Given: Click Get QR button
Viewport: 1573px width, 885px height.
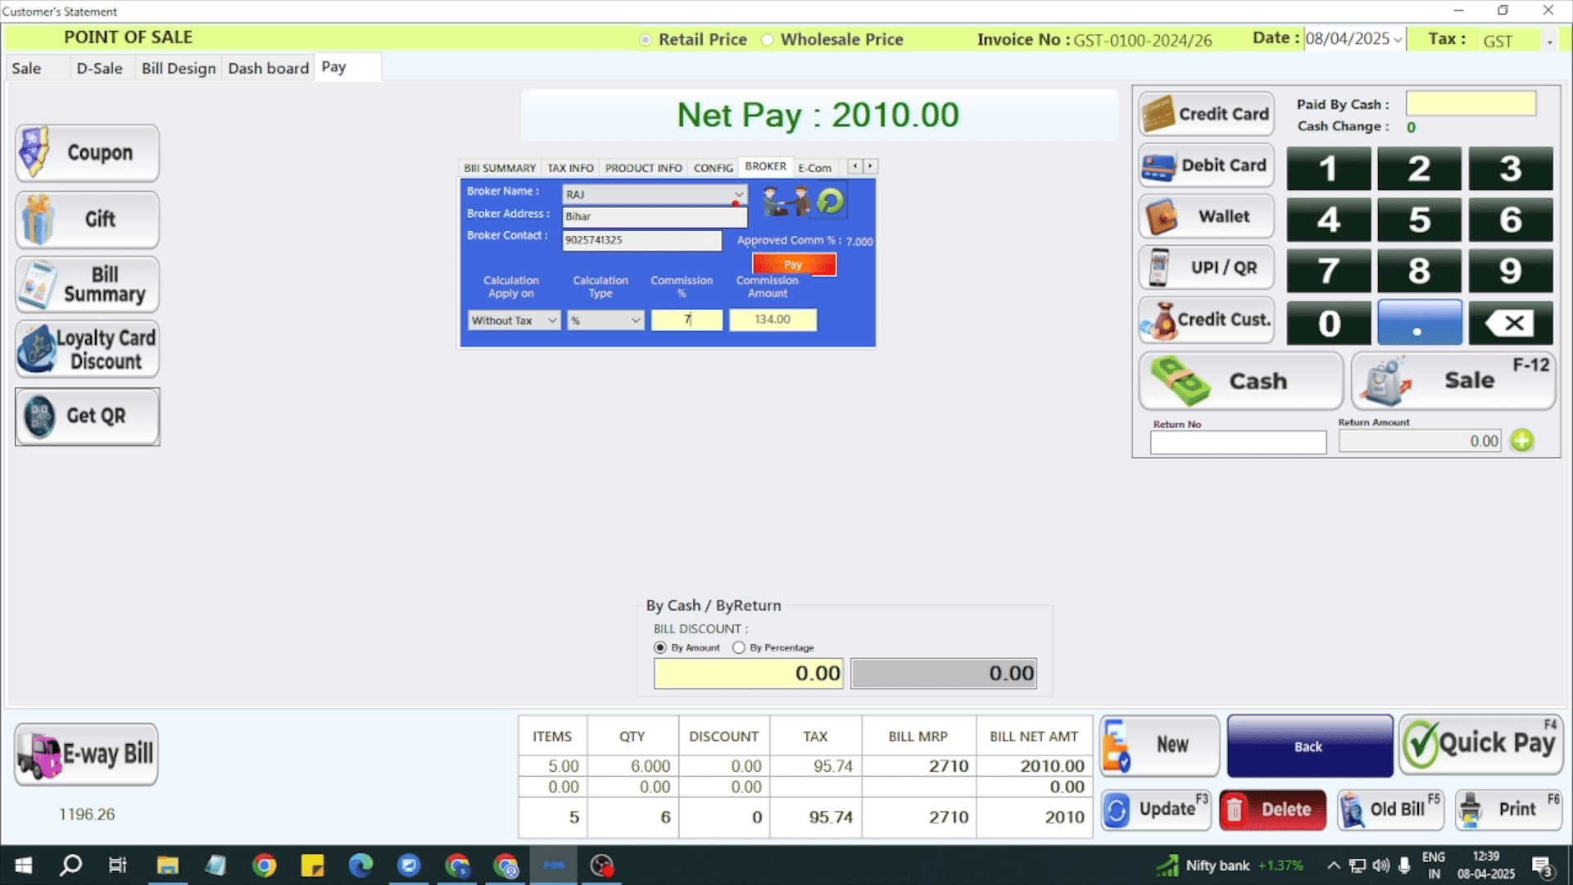Looking at the screenshot, I should click(87, 416).
